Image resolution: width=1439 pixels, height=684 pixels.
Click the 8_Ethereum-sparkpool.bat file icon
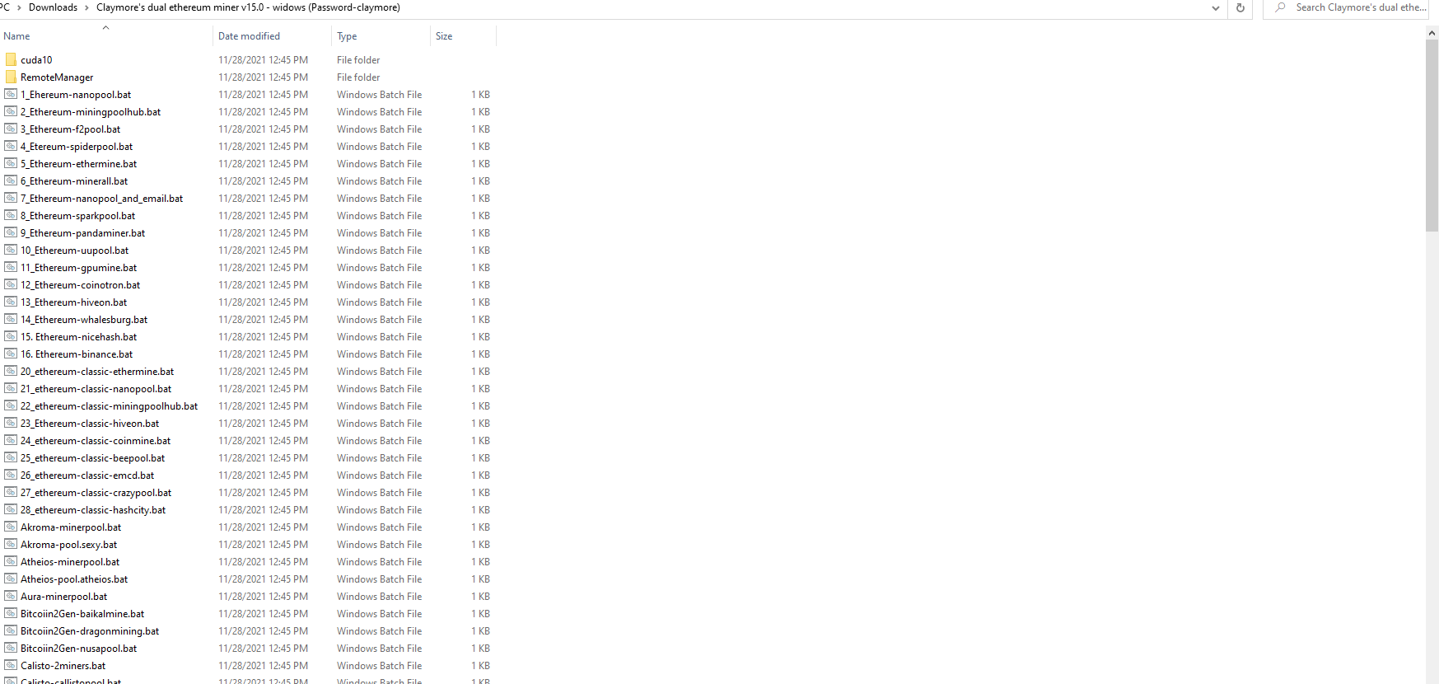tap(11, 215)
